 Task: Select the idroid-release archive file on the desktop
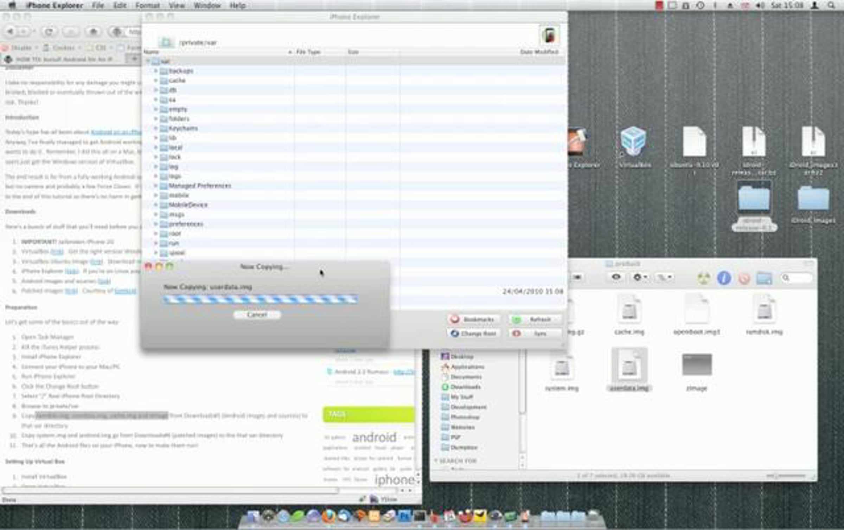click(754, 150)
